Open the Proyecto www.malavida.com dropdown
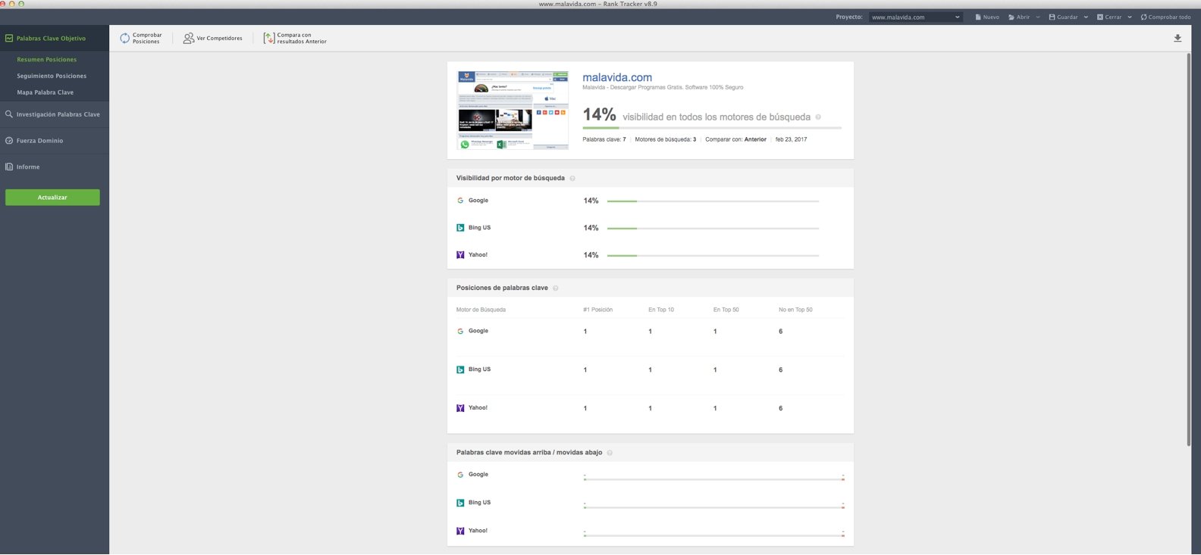 click(x=916, y=17)
